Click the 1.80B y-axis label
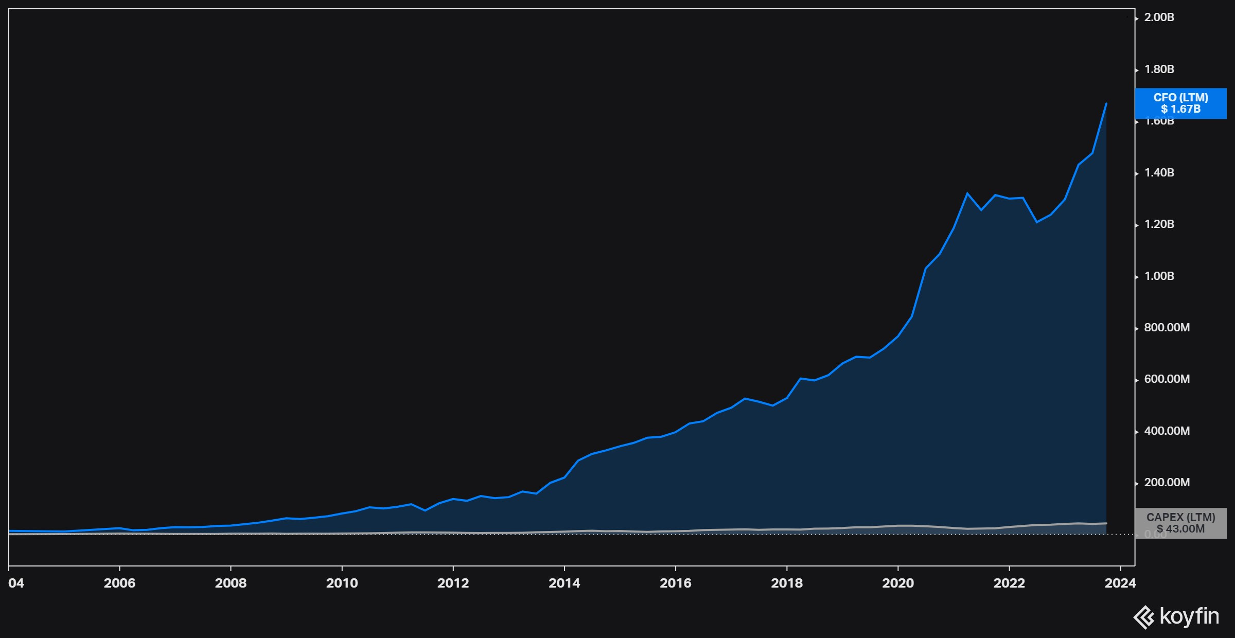This screenshot has width=1235, height=638. pyautogui.click(x=1159, y=69)
